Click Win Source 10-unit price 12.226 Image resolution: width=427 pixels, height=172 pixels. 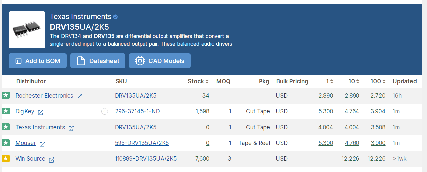(350, 159)
